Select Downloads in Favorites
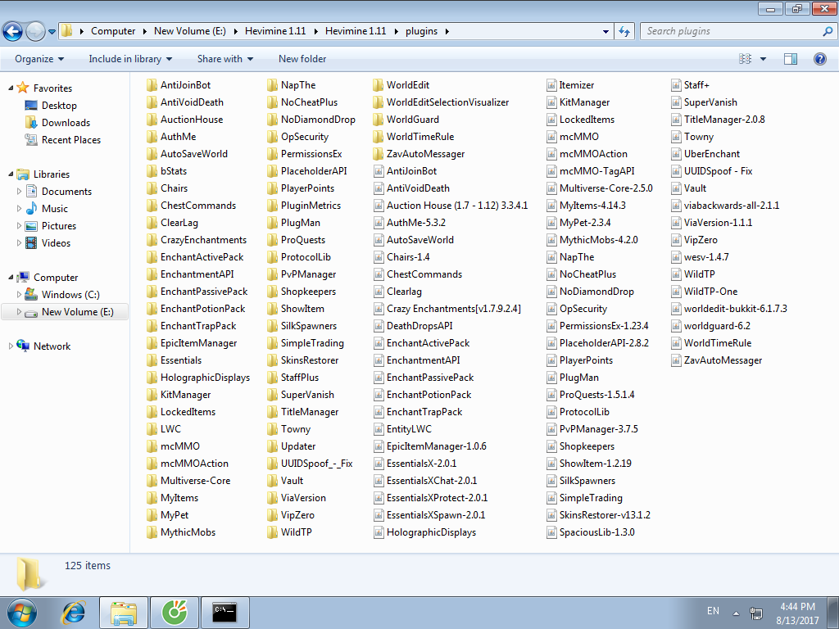This screenshot has height=629, width=839. pos(66,123)
